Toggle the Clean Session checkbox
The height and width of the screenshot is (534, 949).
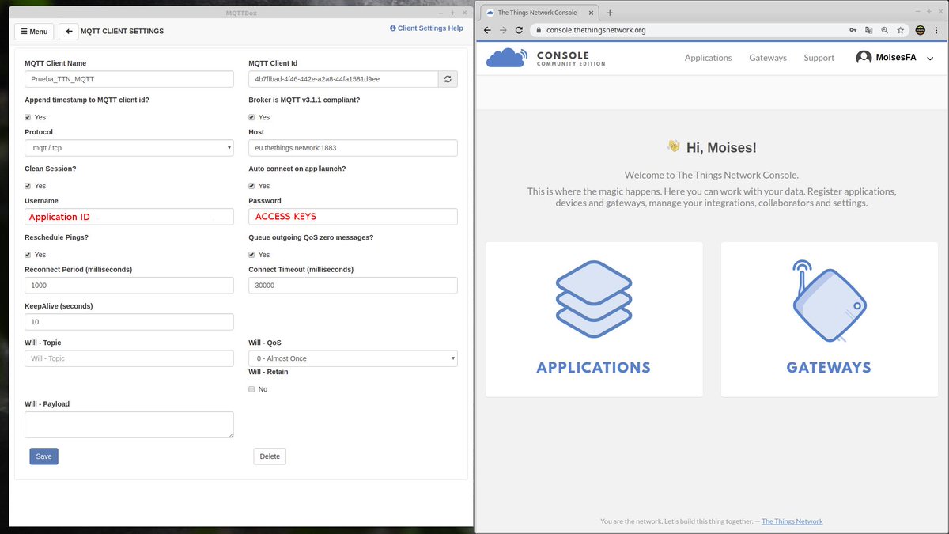point(28,186)
